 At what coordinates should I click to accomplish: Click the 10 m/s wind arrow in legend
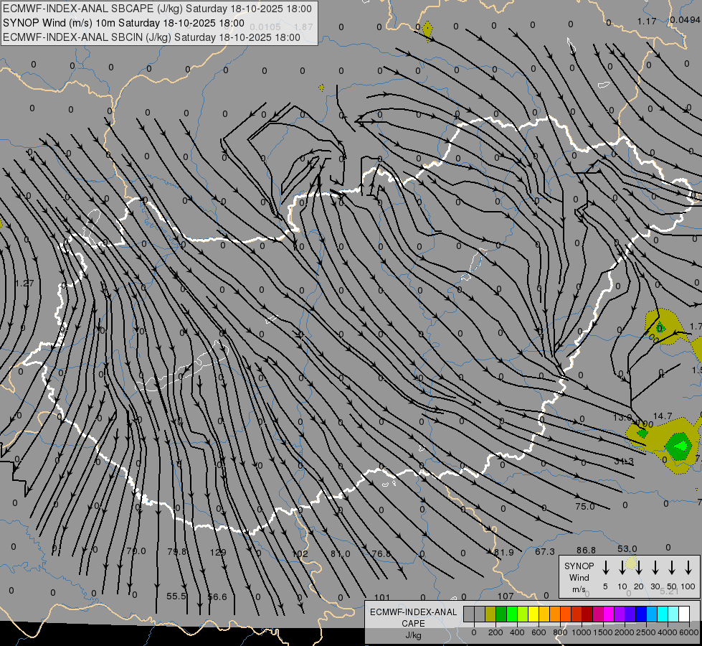[x=622, y=568]
